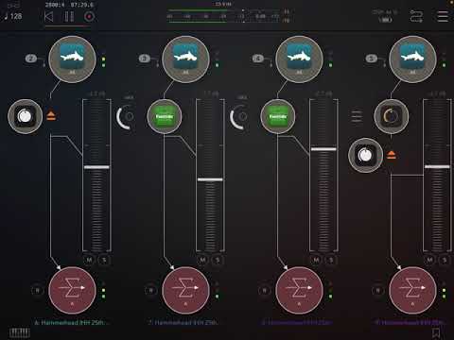The height and width of the screenshot is (340, 454).
Task: Open the green FabFilter node on channel 3
Action: [x=165, y=116]
